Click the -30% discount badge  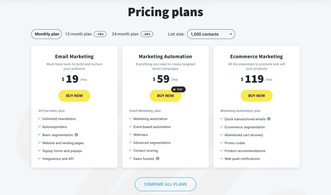tap(147, 34)
